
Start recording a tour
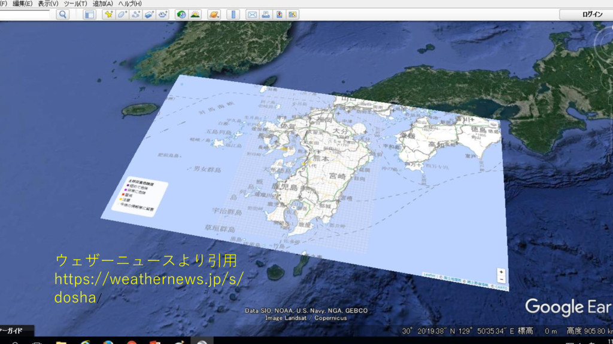pos(163,15)
